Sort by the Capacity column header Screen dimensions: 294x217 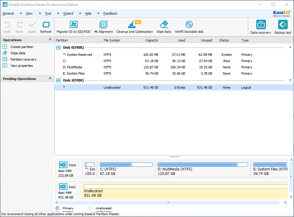146,40
